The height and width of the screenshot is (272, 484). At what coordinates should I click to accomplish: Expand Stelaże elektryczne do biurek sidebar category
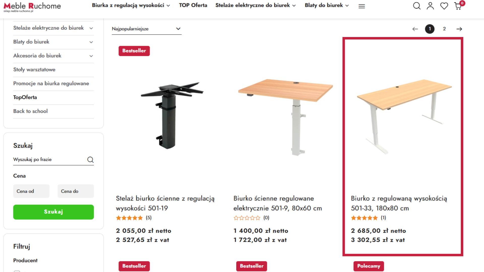click(x=91, y=28)
